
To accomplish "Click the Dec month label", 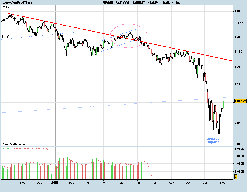I will [x=39, y=183].
